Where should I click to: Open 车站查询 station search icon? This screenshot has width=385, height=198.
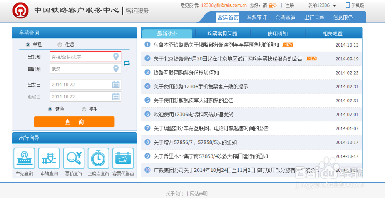24,158
